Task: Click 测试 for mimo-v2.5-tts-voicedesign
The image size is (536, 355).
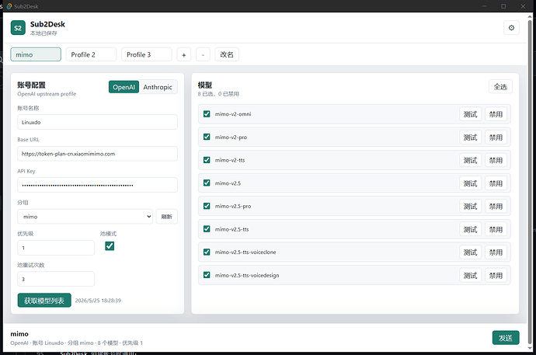Action: (471, 275)
